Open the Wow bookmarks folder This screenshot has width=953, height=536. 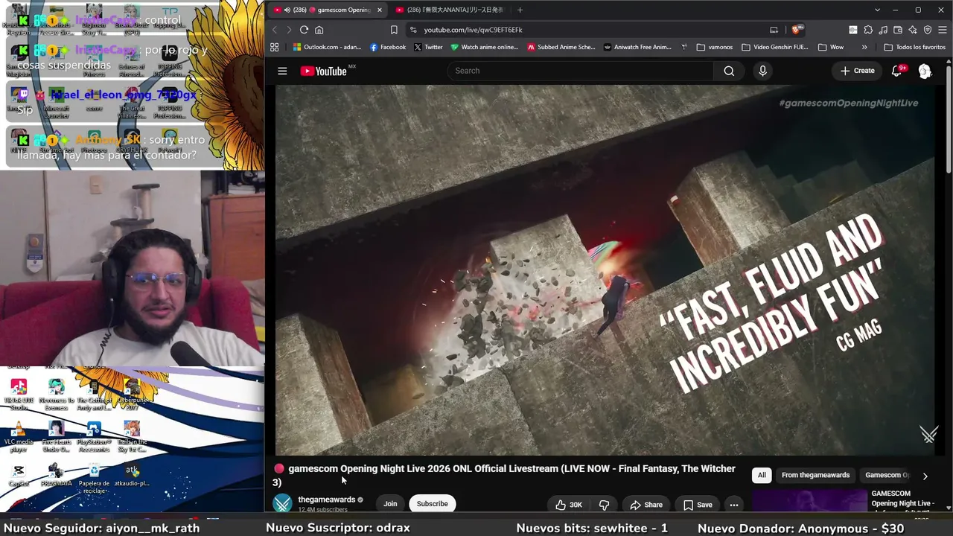tap(831, 47)
